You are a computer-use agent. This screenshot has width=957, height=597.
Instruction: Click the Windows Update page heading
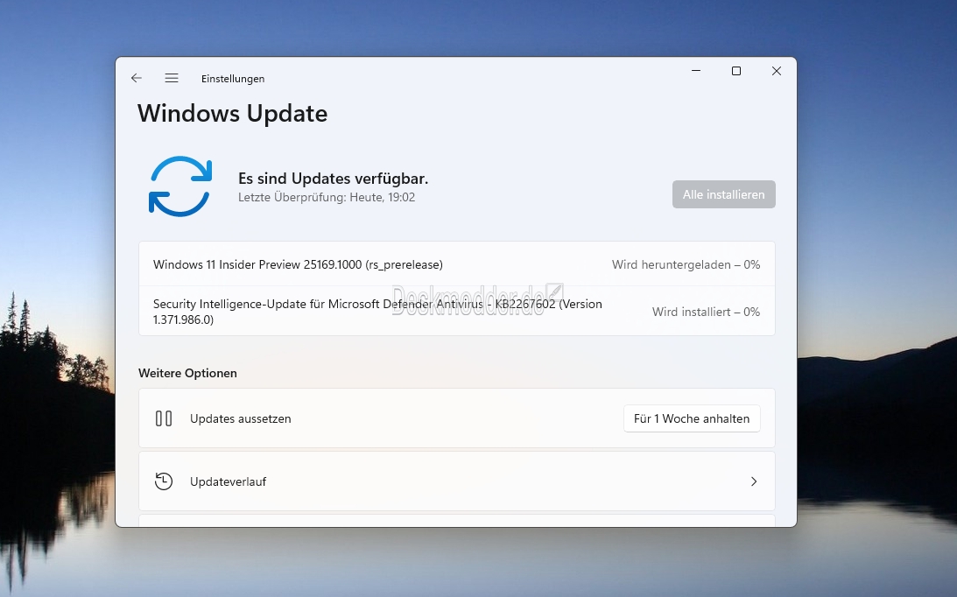(x=233, y=114)
